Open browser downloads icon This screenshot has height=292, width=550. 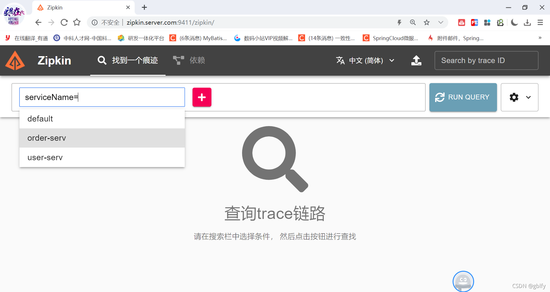coord(527,22)
